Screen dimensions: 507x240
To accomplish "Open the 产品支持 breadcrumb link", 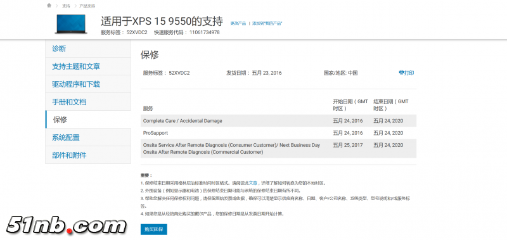I will click(87, 6).
